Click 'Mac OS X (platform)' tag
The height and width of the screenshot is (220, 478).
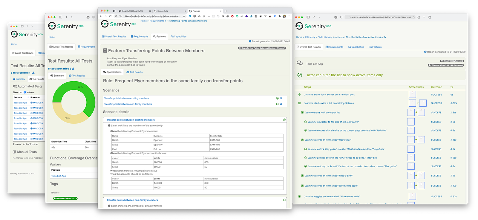[x=452, y=61]
